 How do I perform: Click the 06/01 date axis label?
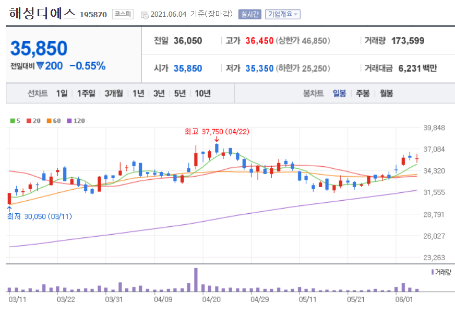point(404,300)
